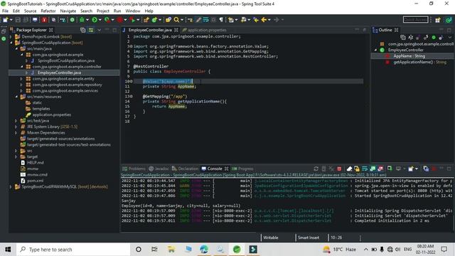
Task: Open Package Explorer View Menu chevron
Action: click(99, 30)
